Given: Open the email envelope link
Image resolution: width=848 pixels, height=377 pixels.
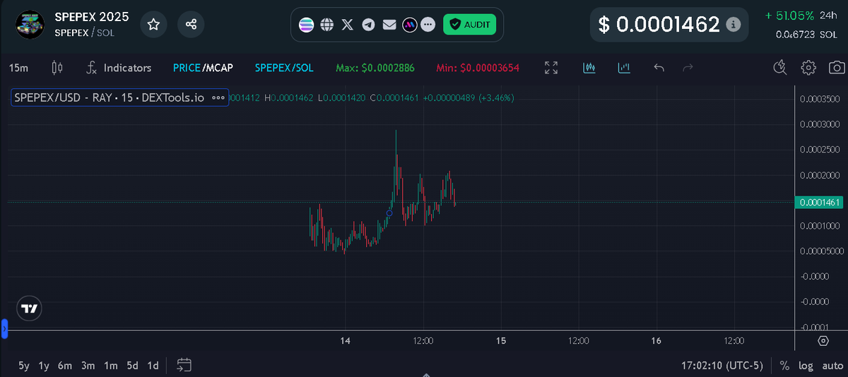Looking at the screenshot, I should click(x=389, y=25).
